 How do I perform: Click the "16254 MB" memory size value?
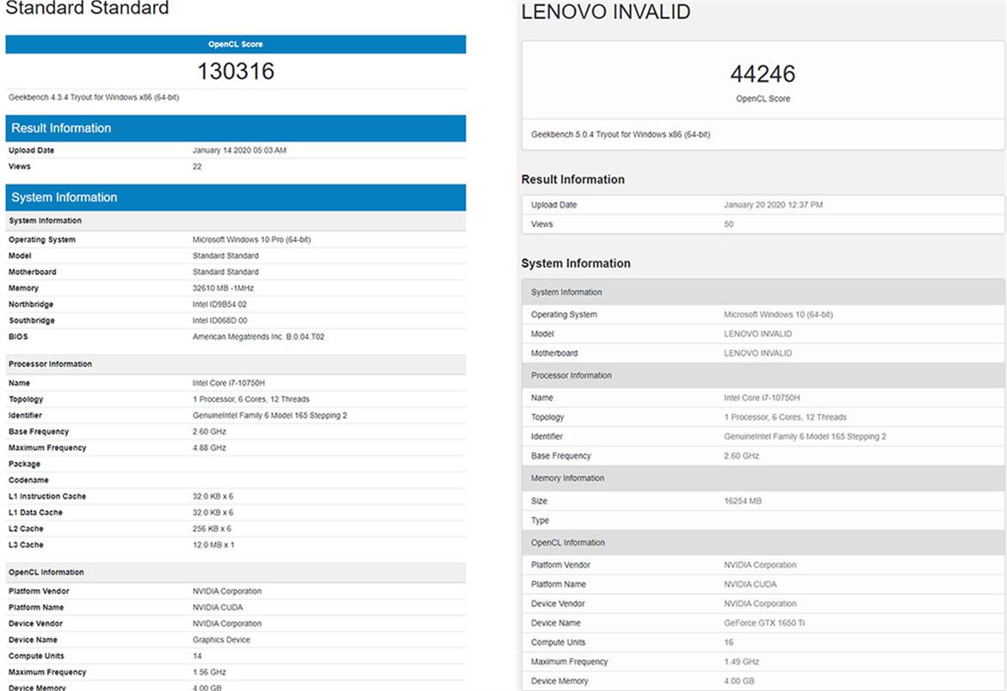[x=742, y=501]
